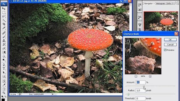Image resolution: width=180 pixels, height=101 pixels.
Task: Open the foreground color swatch
Action: click(x=3, y=100)
